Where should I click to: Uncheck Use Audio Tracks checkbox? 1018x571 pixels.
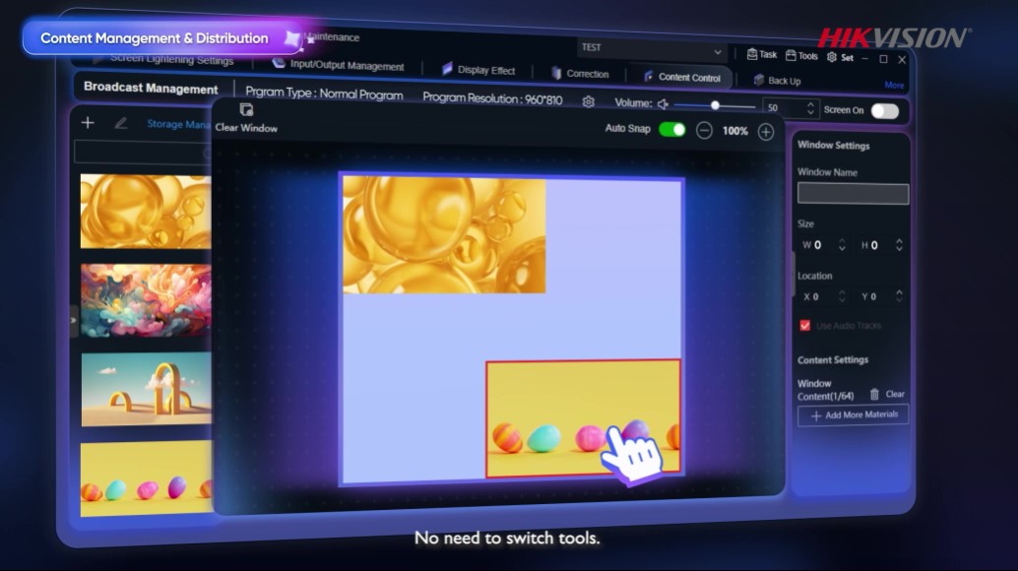(x=805, y=325)
